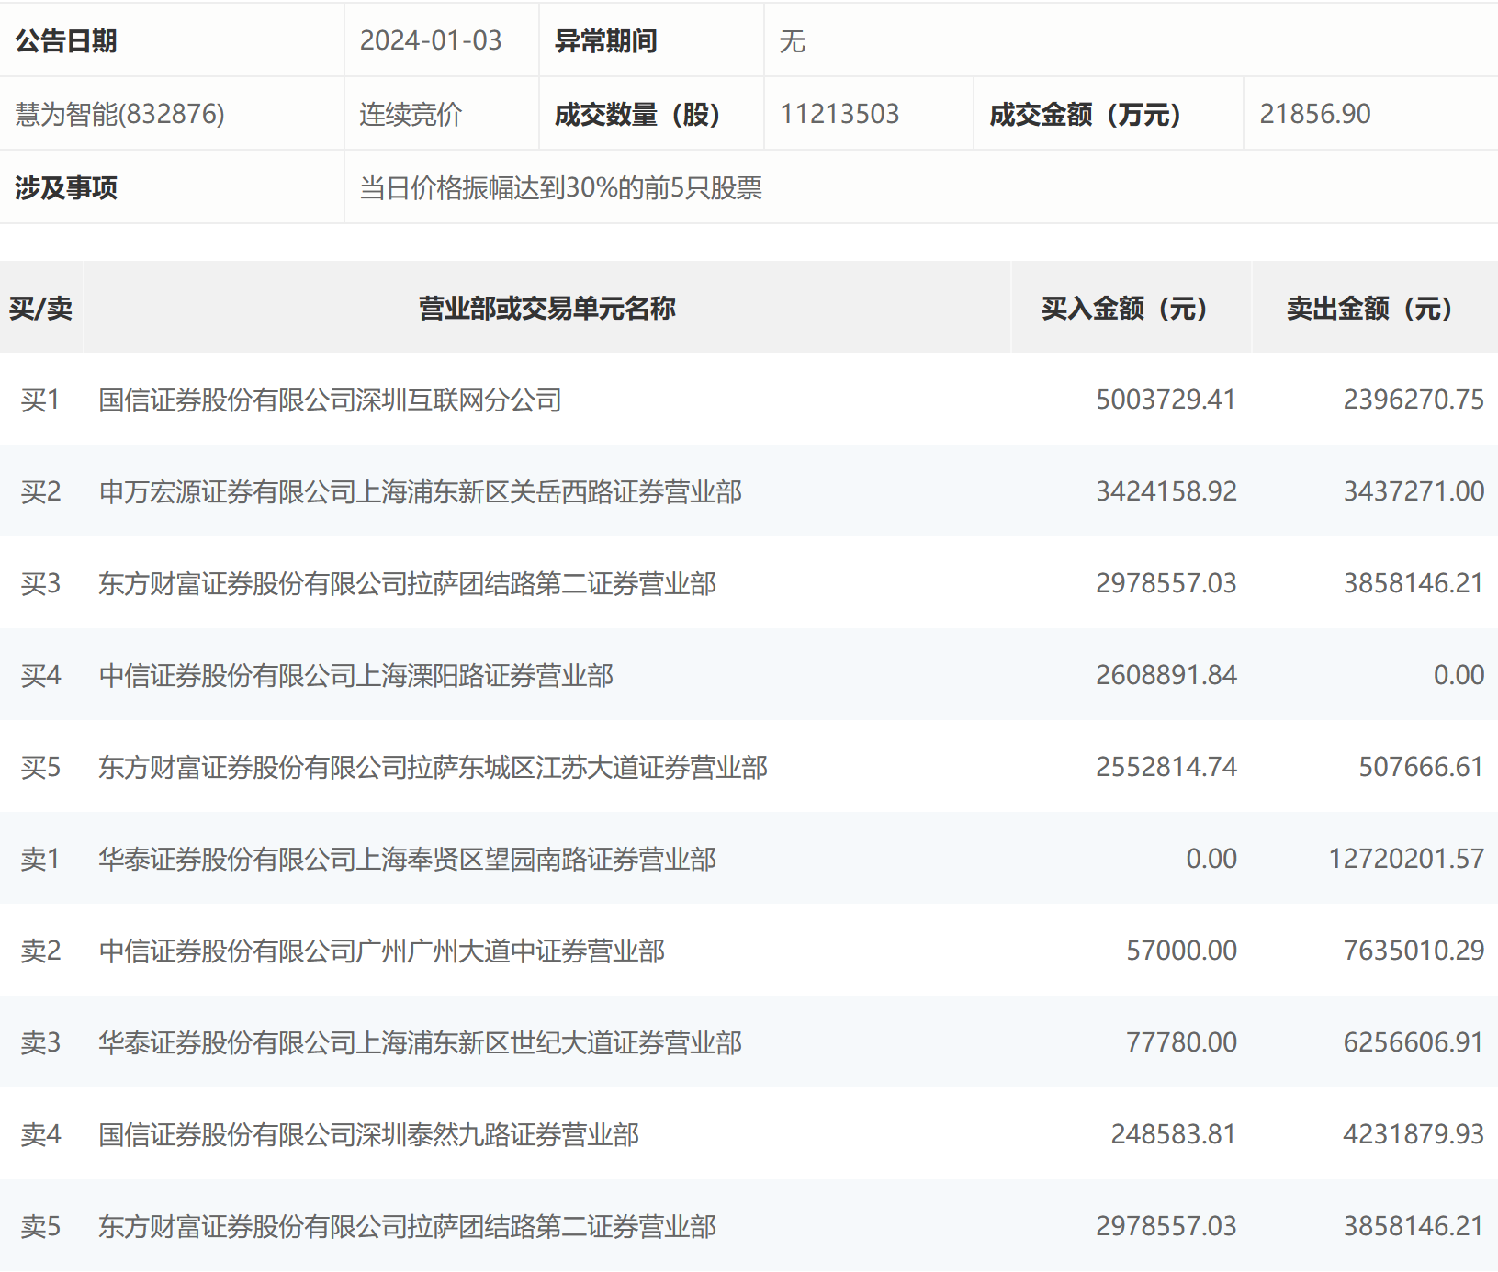Select sell amount 3437271.00
Viewport: 1498px width, 1272px height.
point(1414,491)
